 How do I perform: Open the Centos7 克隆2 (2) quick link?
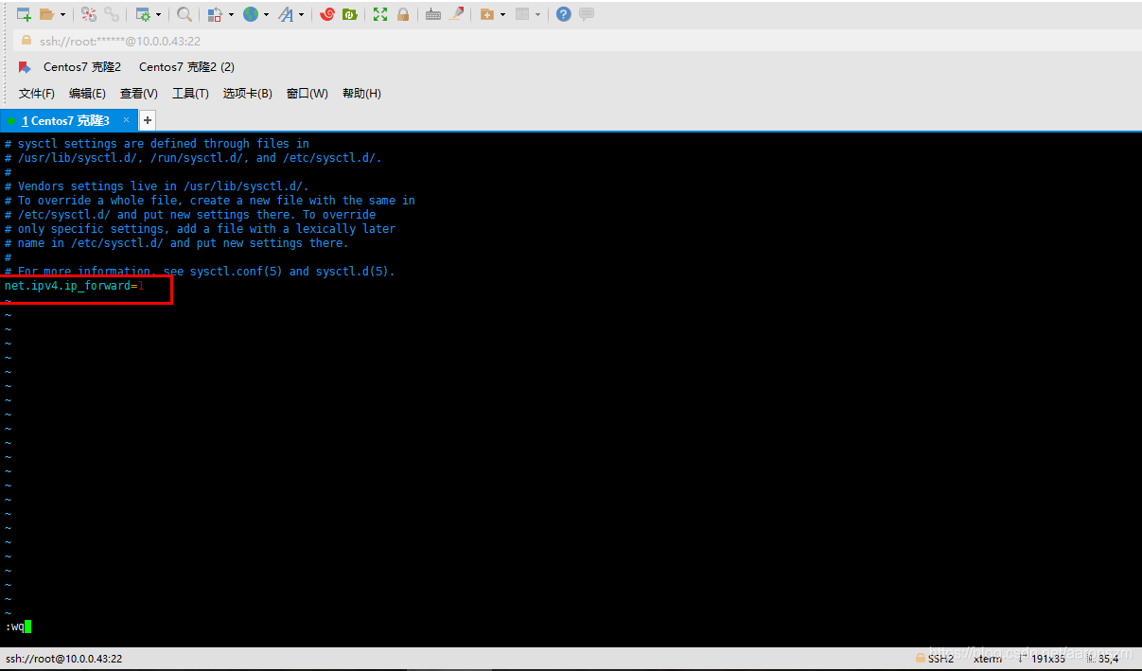186,67
